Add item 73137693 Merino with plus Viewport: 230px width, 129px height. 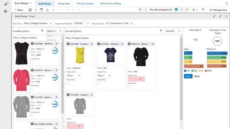pyautogui.click(x=56, y=97)
